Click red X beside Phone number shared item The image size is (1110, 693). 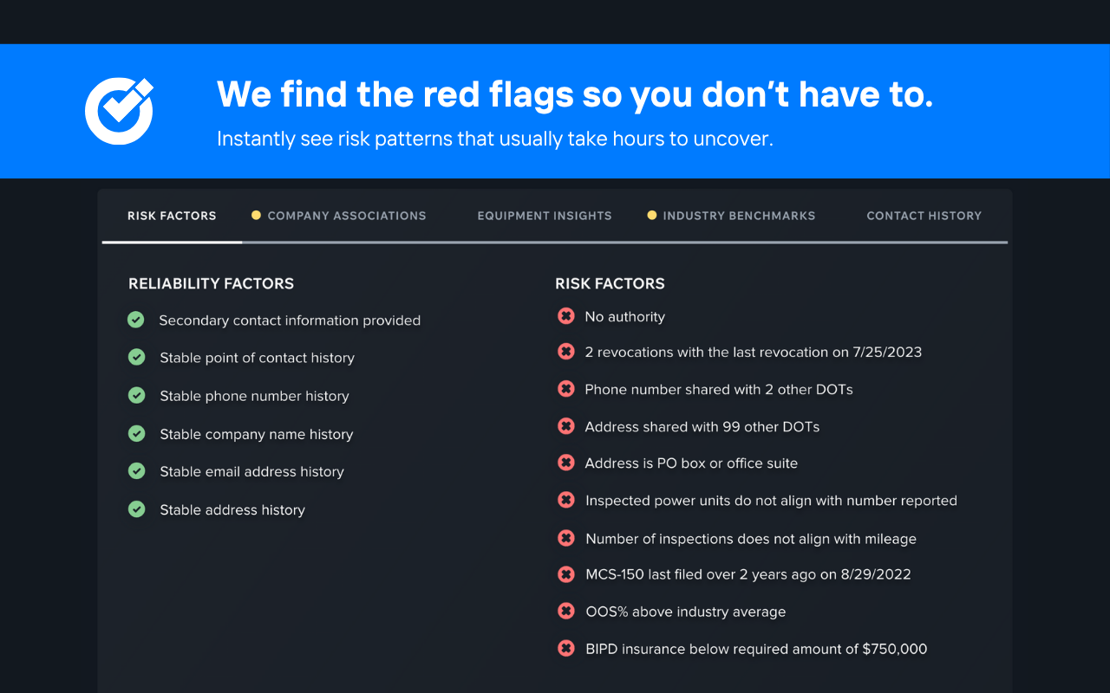[566, 389]
